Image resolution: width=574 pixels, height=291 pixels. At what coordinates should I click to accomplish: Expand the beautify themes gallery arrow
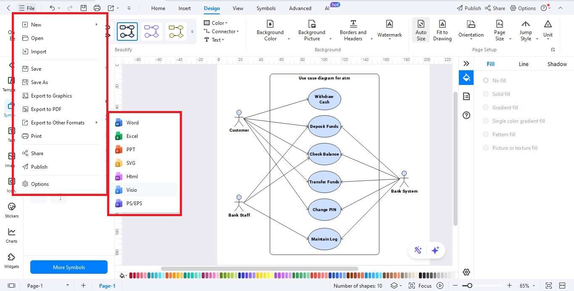(192, 32)
